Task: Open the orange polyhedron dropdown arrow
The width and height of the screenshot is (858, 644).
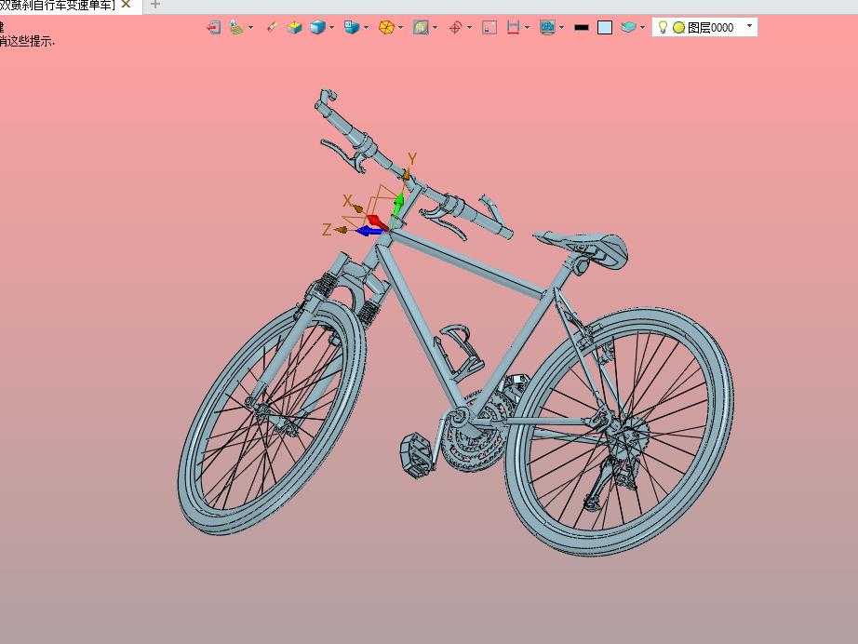Action: [400, 27]
